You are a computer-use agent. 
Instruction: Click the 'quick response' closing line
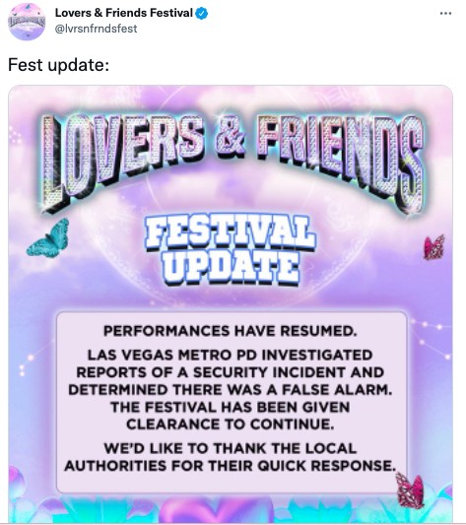[x=231, y=466]
